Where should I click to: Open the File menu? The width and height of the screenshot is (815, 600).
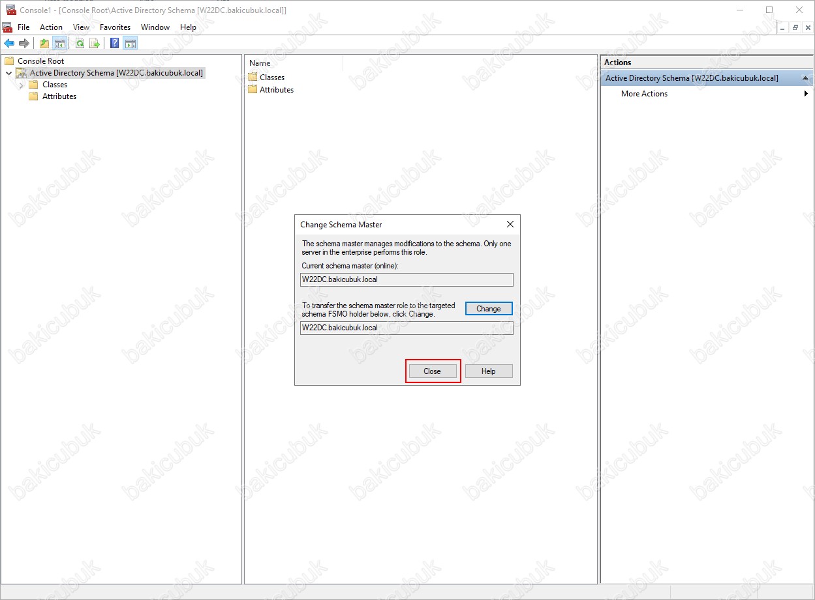coord(23,27)
